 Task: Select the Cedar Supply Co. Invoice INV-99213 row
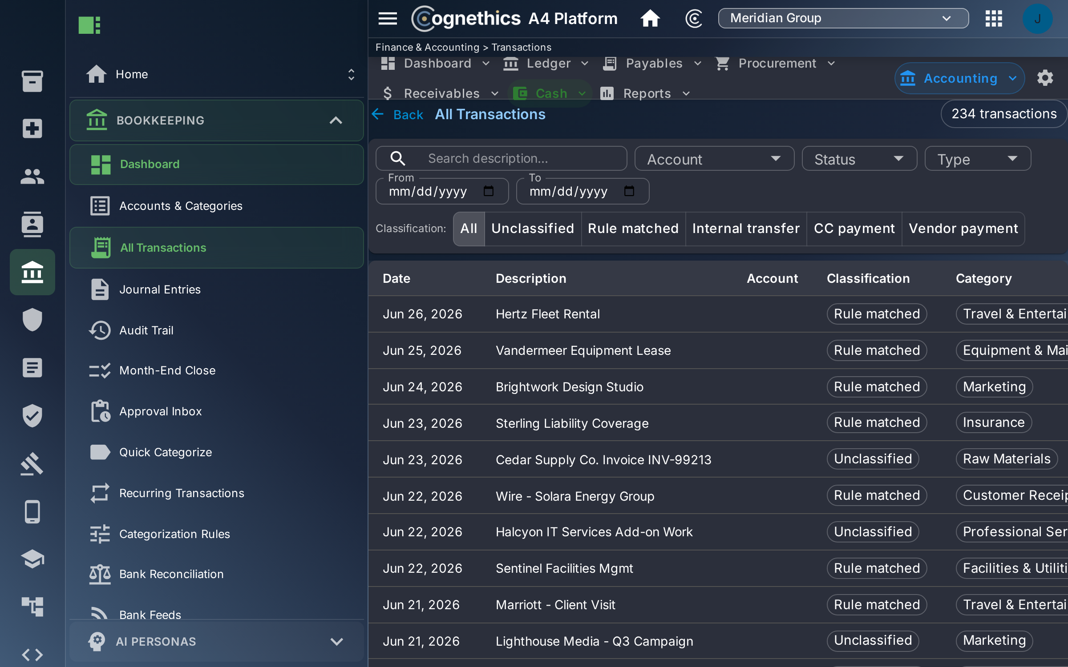[x=718, y=459]
